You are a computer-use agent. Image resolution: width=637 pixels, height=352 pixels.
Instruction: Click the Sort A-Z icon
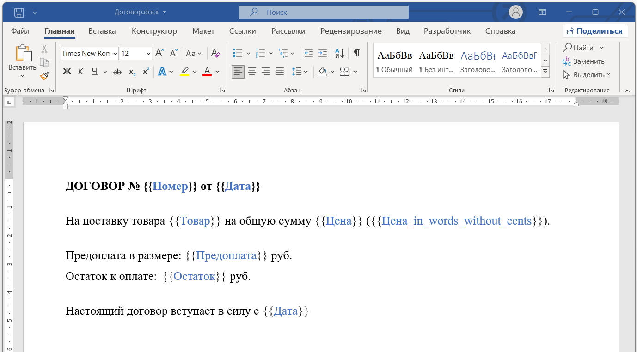pyautogui.click(x=340, y=53)
